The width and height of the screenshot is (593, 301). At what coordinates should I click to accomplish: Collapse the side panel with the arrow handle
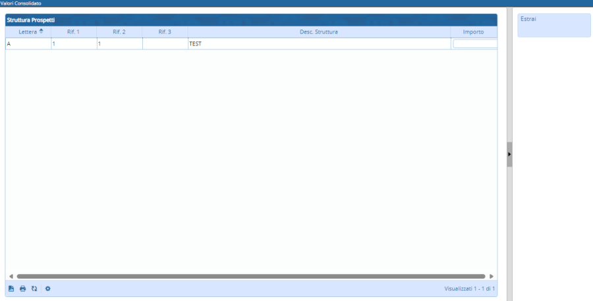point(509,154)
